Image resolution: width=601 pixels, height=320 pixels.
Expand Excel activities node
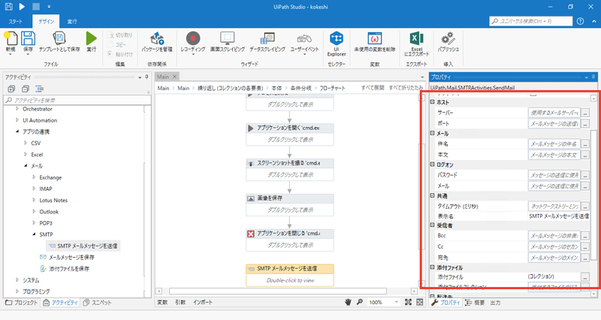(x=26, y=154)
